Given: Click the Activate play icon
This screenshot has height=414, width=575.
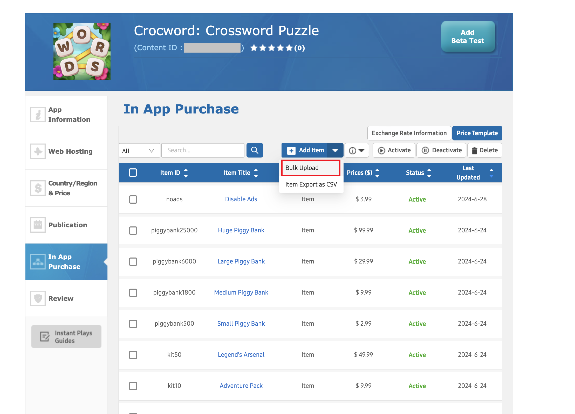Looking at the screenshot, I should (x=381, y=150).
